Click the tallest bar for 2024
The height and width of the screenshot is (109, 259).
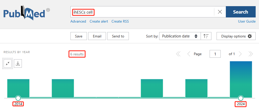tap(241, 79)
